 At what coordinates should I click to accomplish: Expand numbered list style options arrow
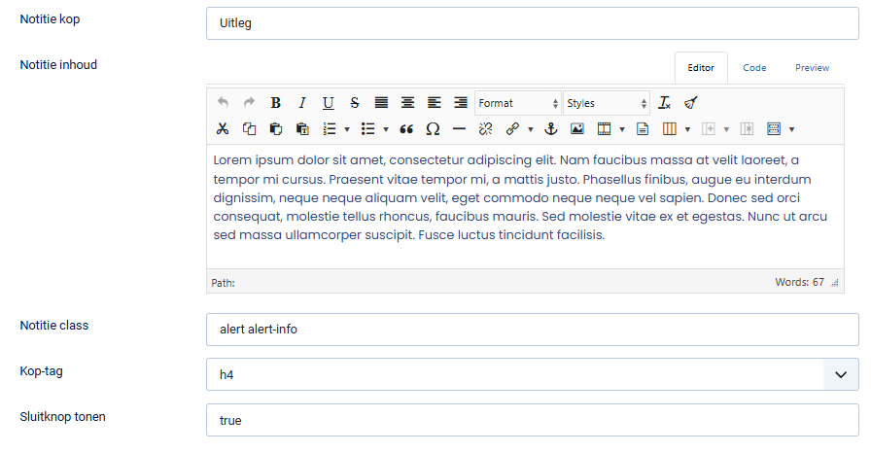(x=347, y=129)
